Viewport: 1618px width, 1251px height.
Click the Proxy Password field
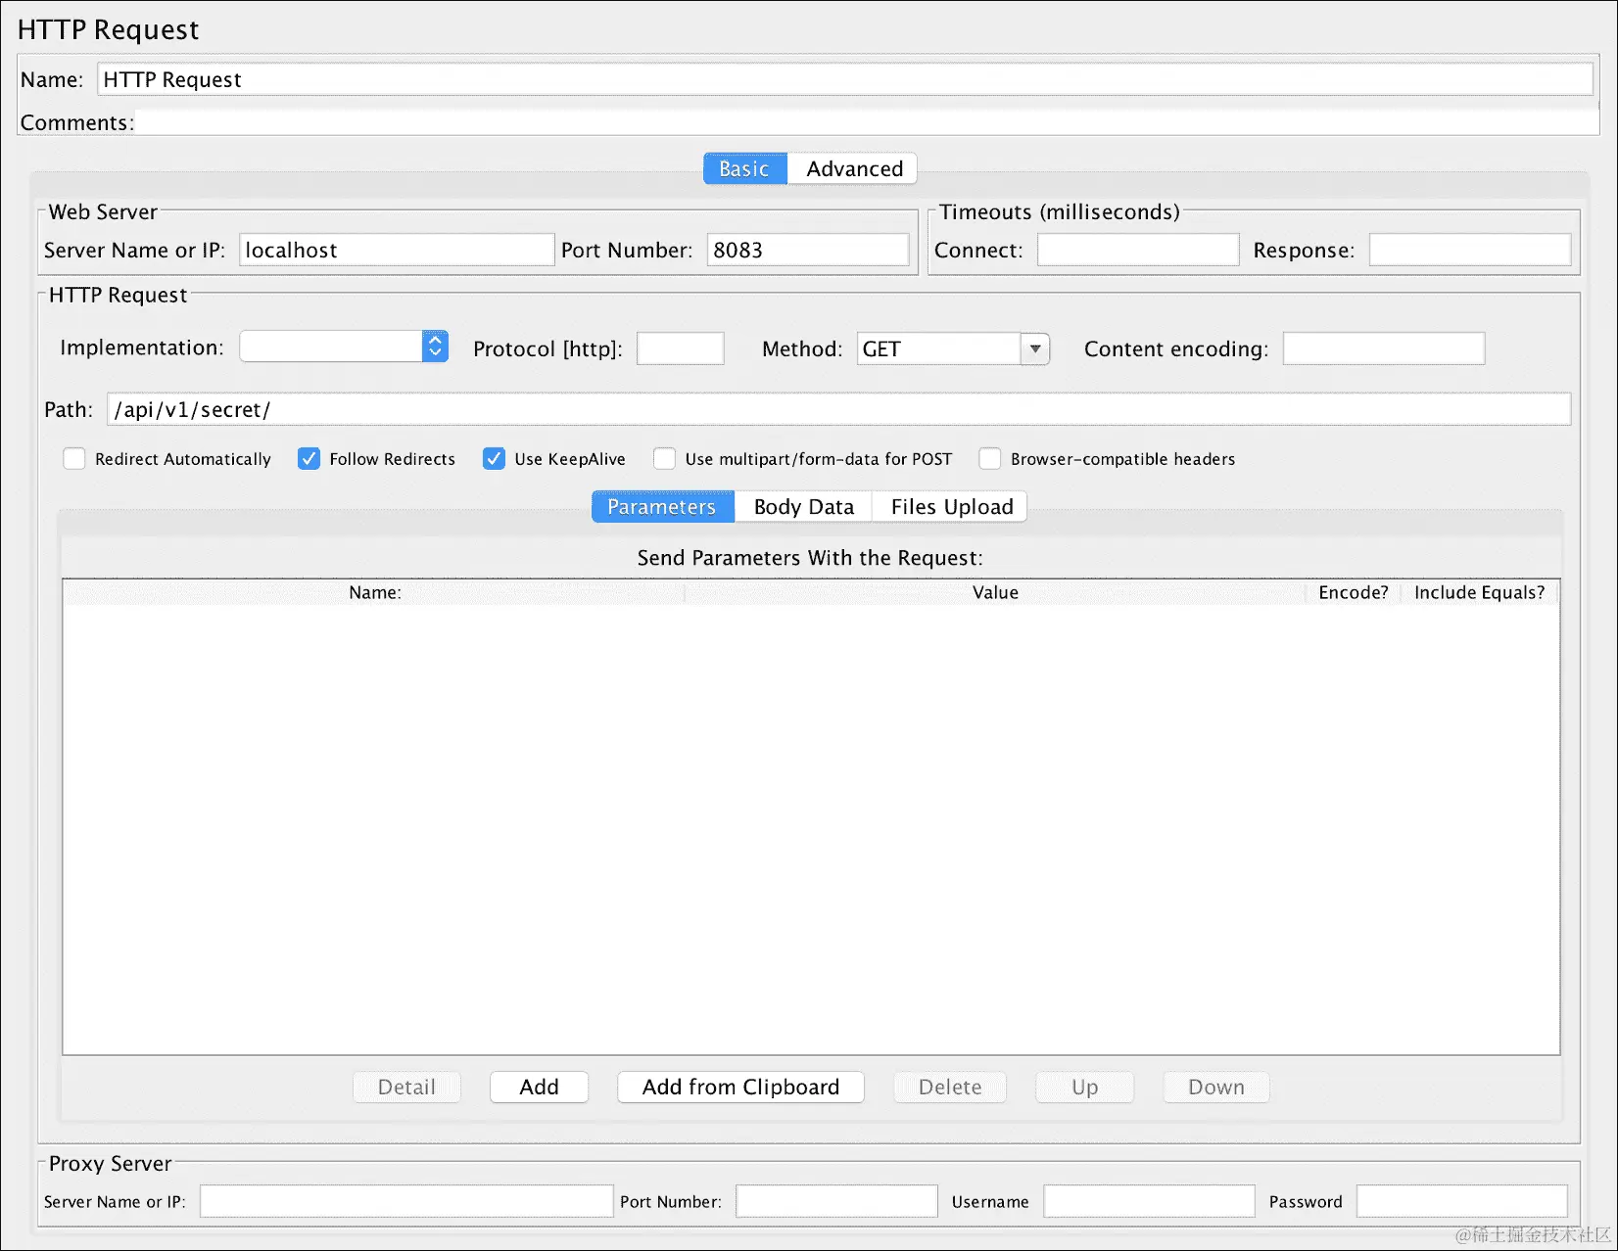[x=1462, y=1201]
